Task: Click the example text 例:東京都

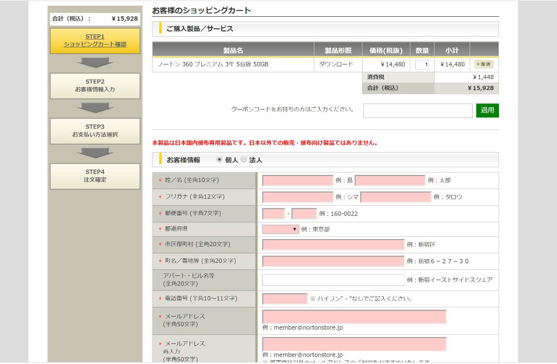Action: [315, 229]
